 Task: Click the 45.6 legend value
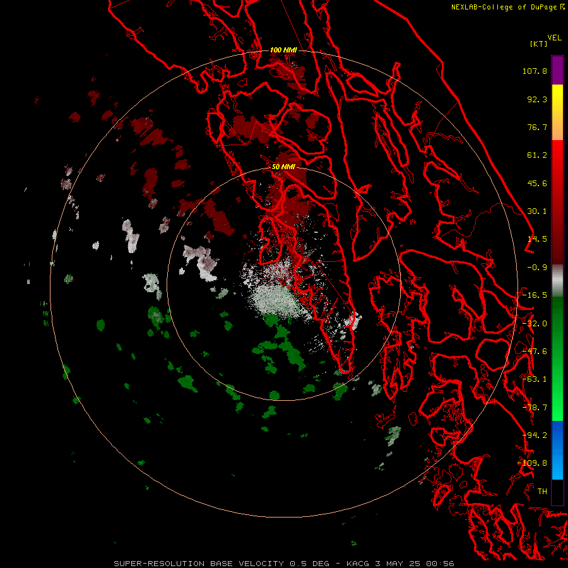click(x=537, y=183)
